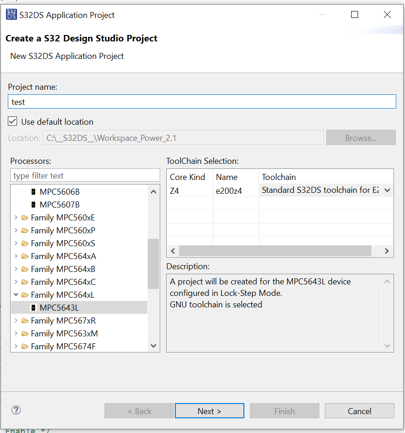Click the Family MPC564xB folder icon
This screenshot has width=405, height=433.
25,269
